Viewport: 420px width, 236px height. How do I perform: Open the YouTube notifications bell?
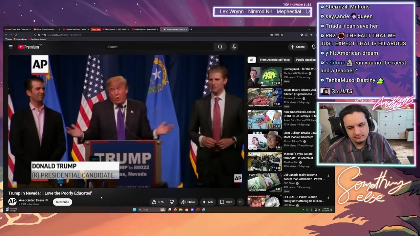313,47
